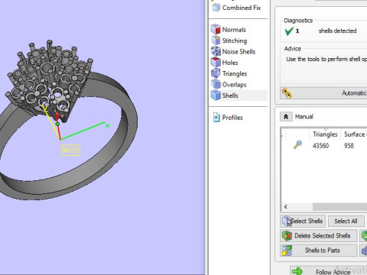Click the Select All button
Image resolution: width=367 pixels, height=275 pixels.
(346, 221)
